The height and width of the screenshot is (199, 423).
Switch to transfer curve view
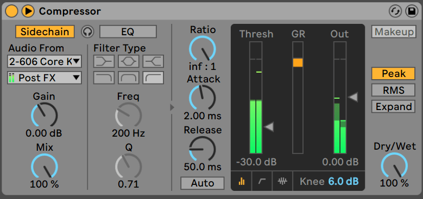pyautogui.click(x=262, y=182)
